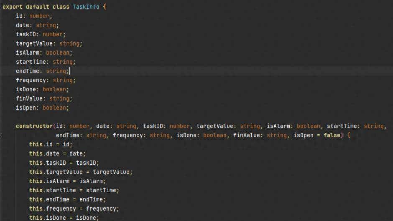Place cursor on the constructor keyword

(x=34, y=126)
